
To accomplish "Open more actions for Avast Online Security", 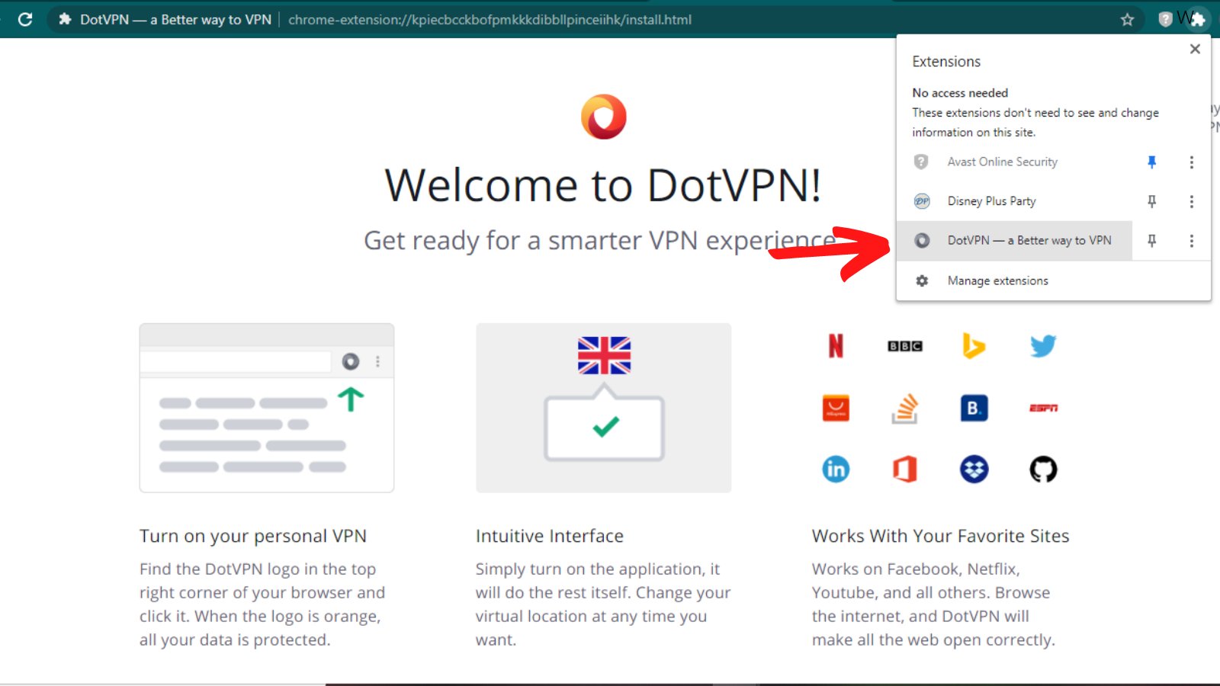I will [x=1191, y=162].
